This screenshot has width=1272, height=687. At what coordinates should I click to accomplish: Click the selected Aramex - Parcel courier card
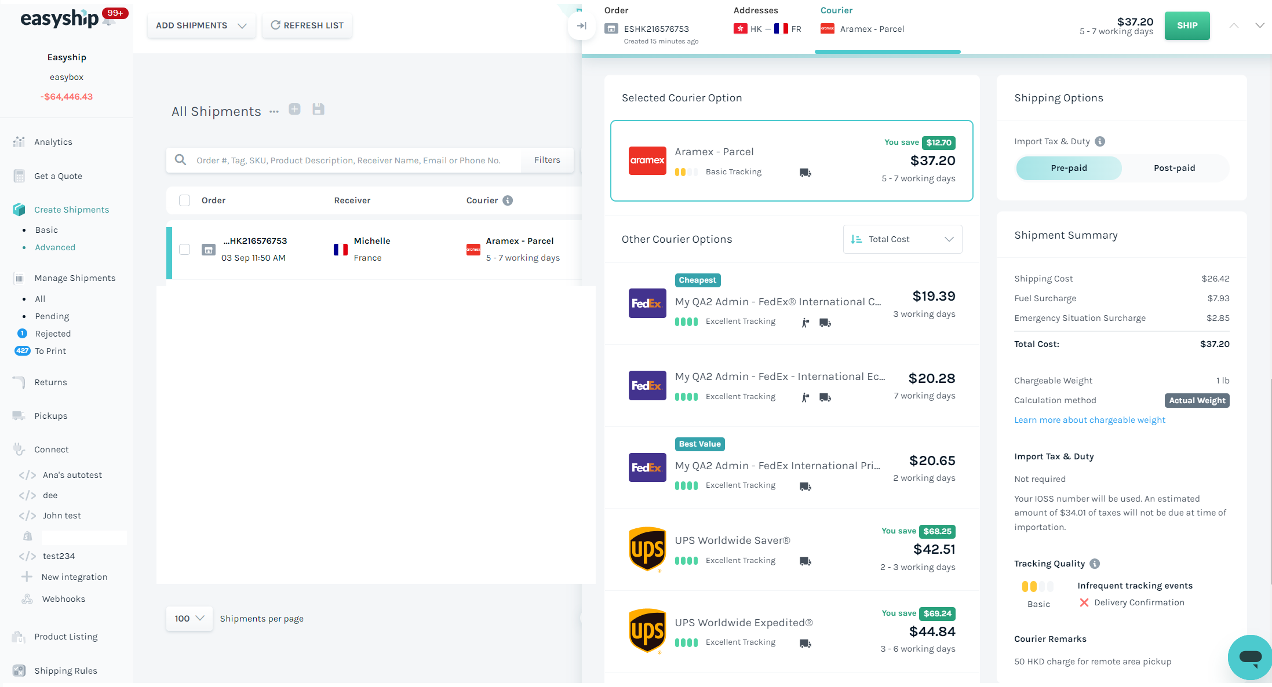(792, 160)
